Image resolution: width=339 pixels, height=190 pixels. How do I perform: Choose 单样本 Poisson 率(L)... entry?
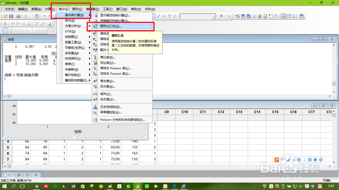click(x=122, y=68)
